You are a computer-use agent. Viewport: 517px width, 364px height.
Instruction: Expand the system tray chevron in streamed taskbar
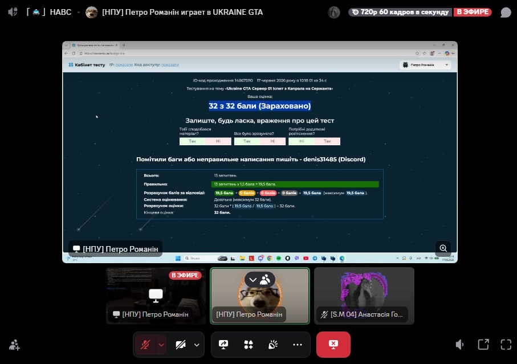click(398, 259)
